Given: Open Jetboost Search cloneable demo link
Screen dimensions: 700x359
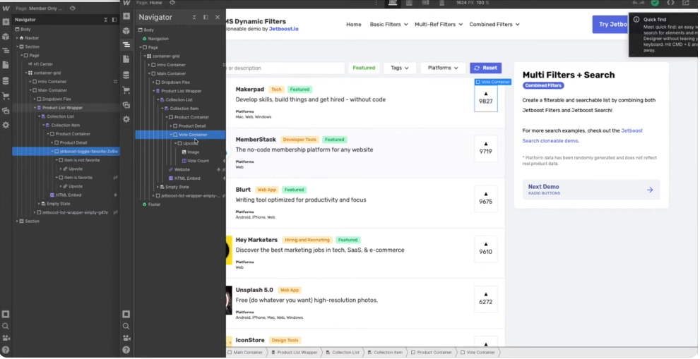Looking at the screenshot, I should [x=583, y=135].
